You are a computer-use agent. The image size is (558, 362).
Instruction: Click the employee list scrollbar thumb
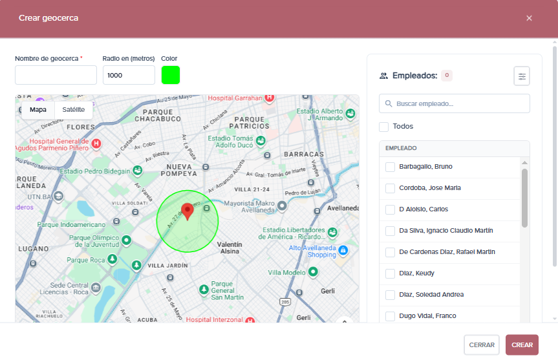(524, 198)
